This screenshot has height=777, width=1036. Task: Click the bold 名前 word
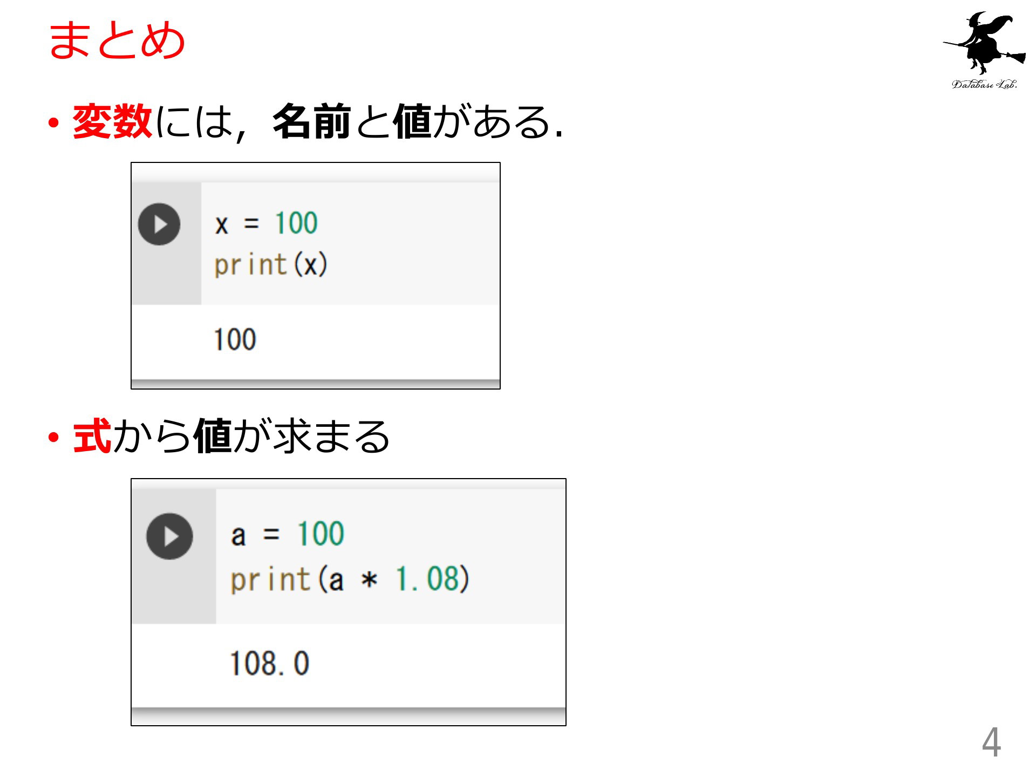tap(312, 121)
